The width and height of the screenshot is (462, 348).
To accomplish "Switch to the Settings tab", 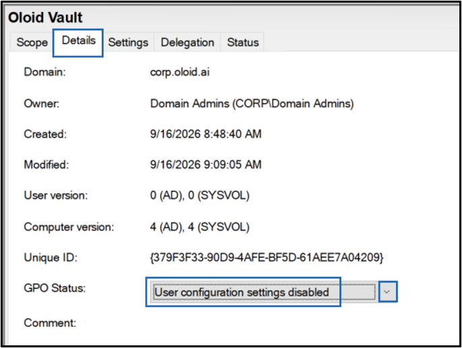I will pyautogui.click(x=128, y=42).
